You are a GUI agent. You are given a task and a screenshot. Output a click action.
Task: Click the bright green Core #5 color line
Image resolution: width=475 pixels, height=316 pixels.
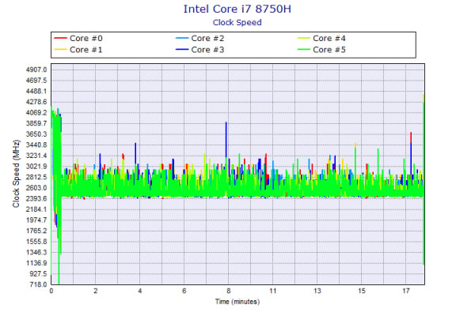[x=304, y=50]
